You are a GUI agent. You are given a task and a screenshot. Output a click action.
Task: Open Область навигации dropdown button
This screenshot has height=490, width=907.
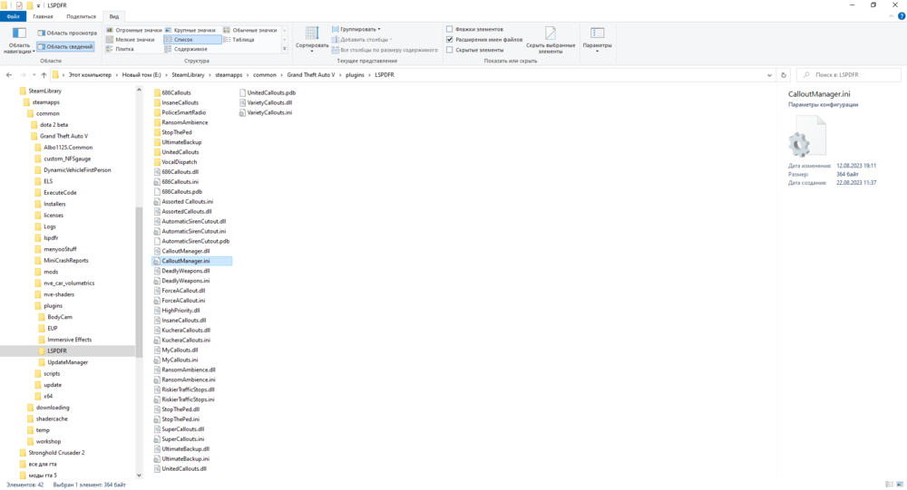coord(19,41)
